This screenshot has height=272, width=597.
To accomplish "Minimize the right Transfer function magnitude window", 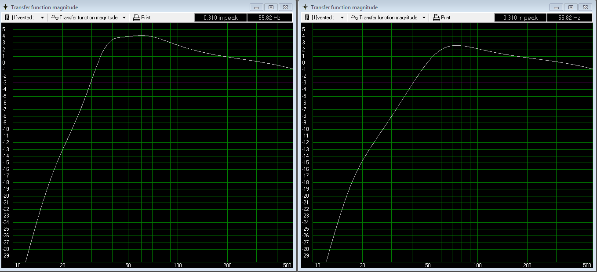I will [557, 7].
